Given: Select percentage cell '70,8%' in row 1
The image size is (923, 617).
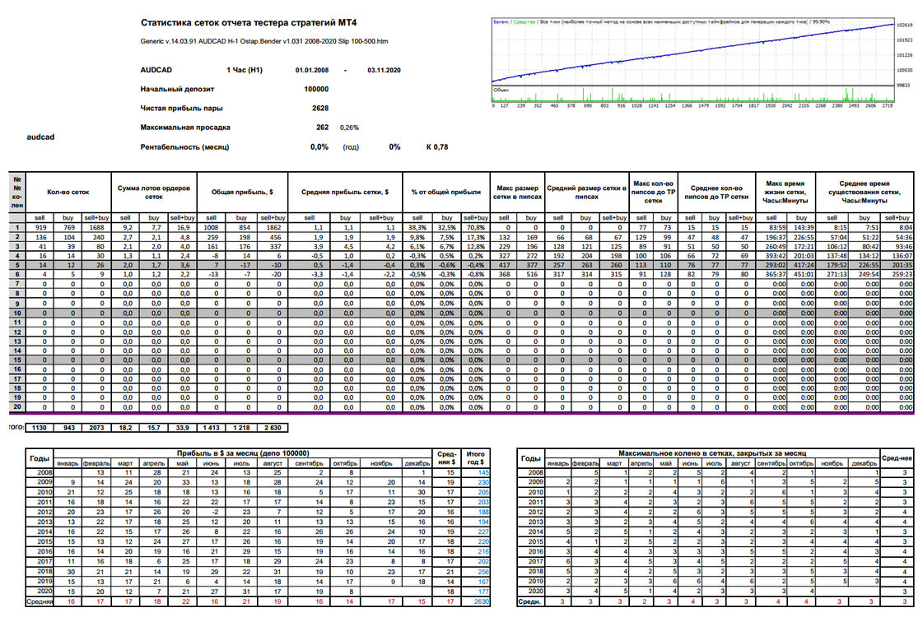Looking at the screenshot, I should 476,228.
